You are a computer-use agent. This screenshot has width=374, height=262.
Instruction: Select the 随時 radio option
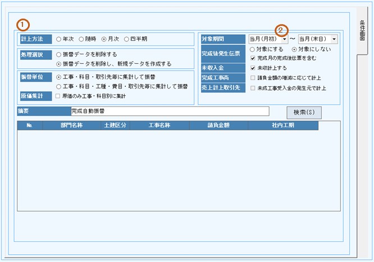point(81,39)
